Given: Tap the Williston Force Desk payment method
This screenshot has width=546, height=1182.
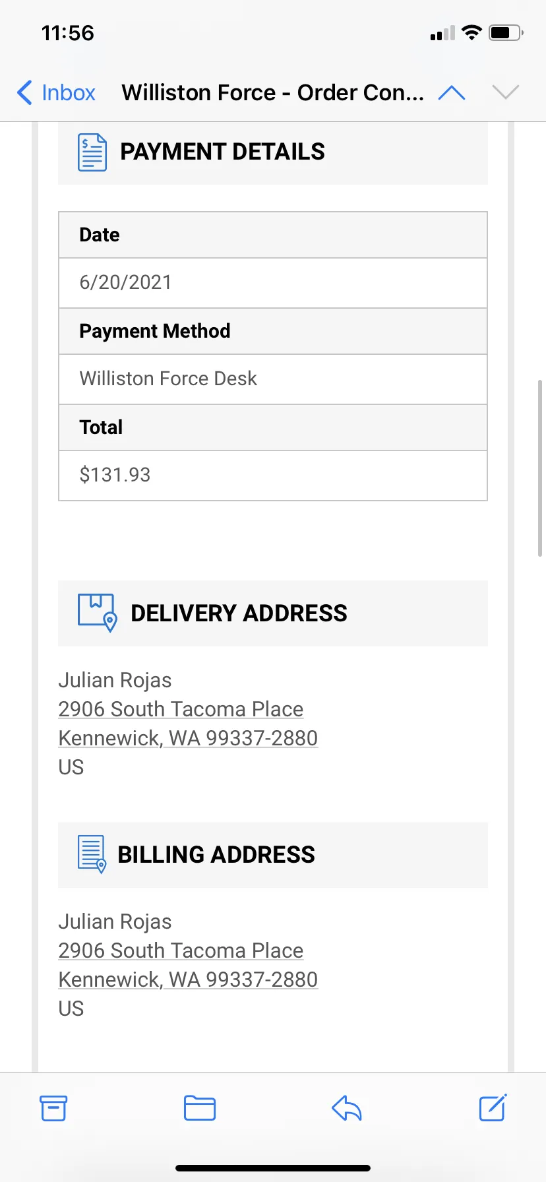Looking at the screenshot, I should (168, 379).
